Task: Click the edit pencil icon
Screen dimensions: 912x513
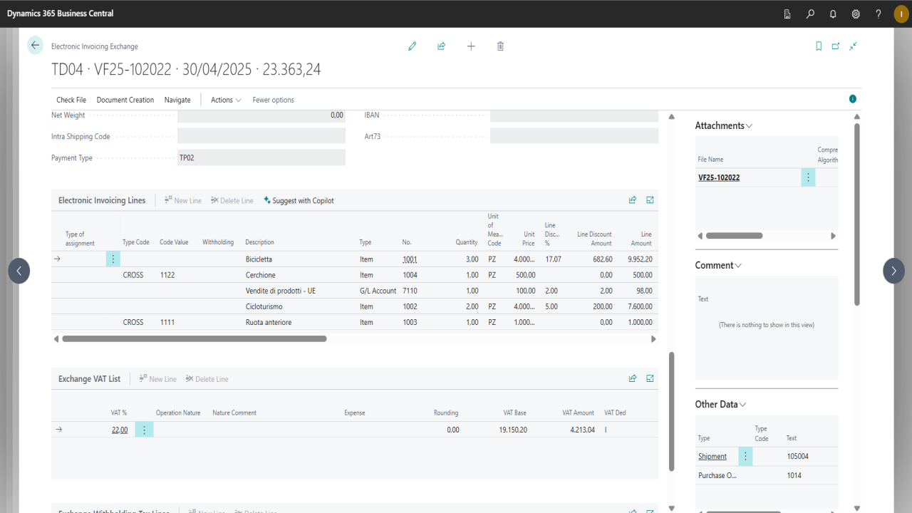Action: [412, 46]
